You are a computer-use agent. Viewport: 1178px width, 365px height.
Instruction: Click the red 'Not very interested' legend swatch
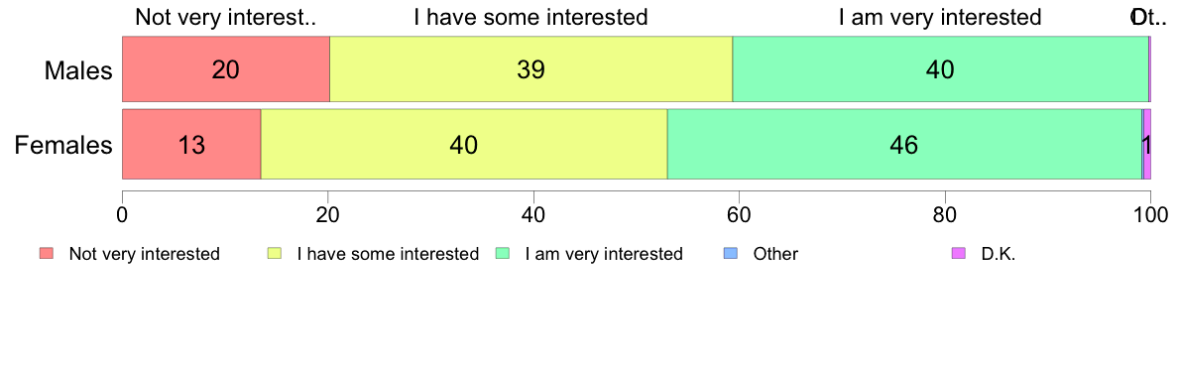point(47,254)
